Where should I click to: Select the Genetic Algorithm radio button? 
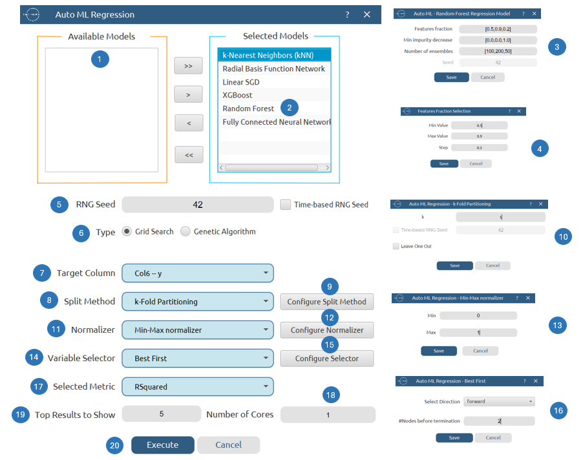tap(185, 231)
